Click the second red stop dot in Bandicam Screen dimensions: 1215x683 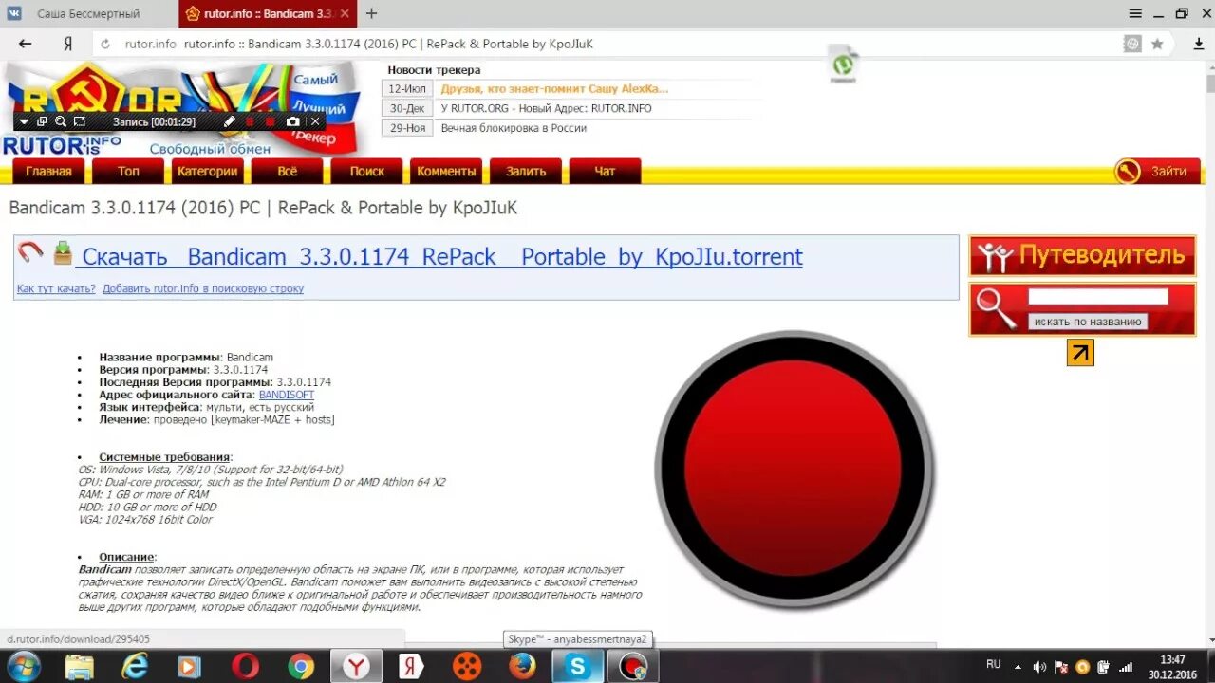coord(271,121)
